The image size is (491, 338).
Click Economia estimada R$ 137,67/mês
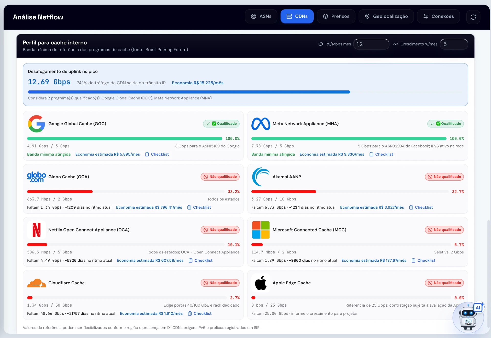(x=374, y=261)
